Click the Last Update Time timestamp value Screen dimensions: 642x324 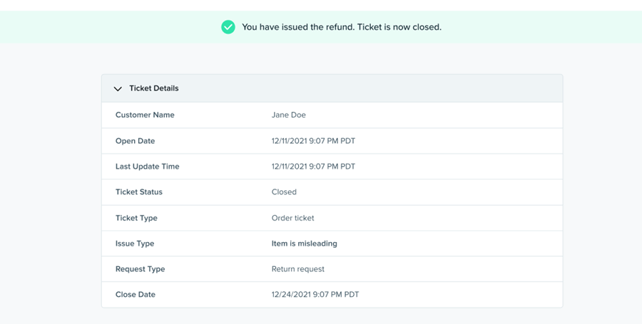click(x=313, y=167)
